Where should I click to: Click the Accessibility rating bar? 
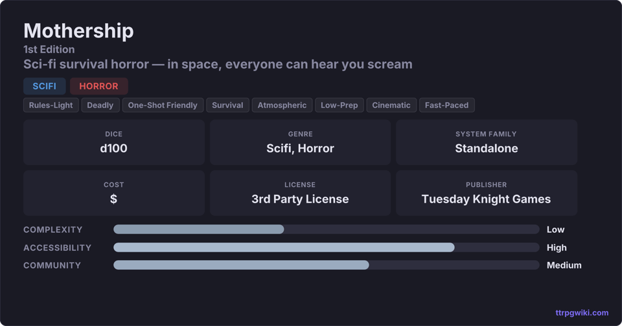(x=326, y=248)
